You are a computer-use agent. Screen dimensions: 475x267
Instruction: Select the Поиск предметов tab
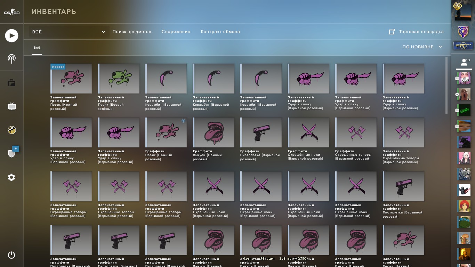pos(132,32)
